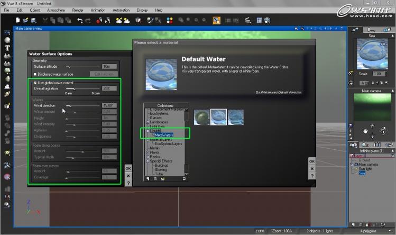Open the Render menu
Screen dimensions: 396x235
tap(78, 10)
